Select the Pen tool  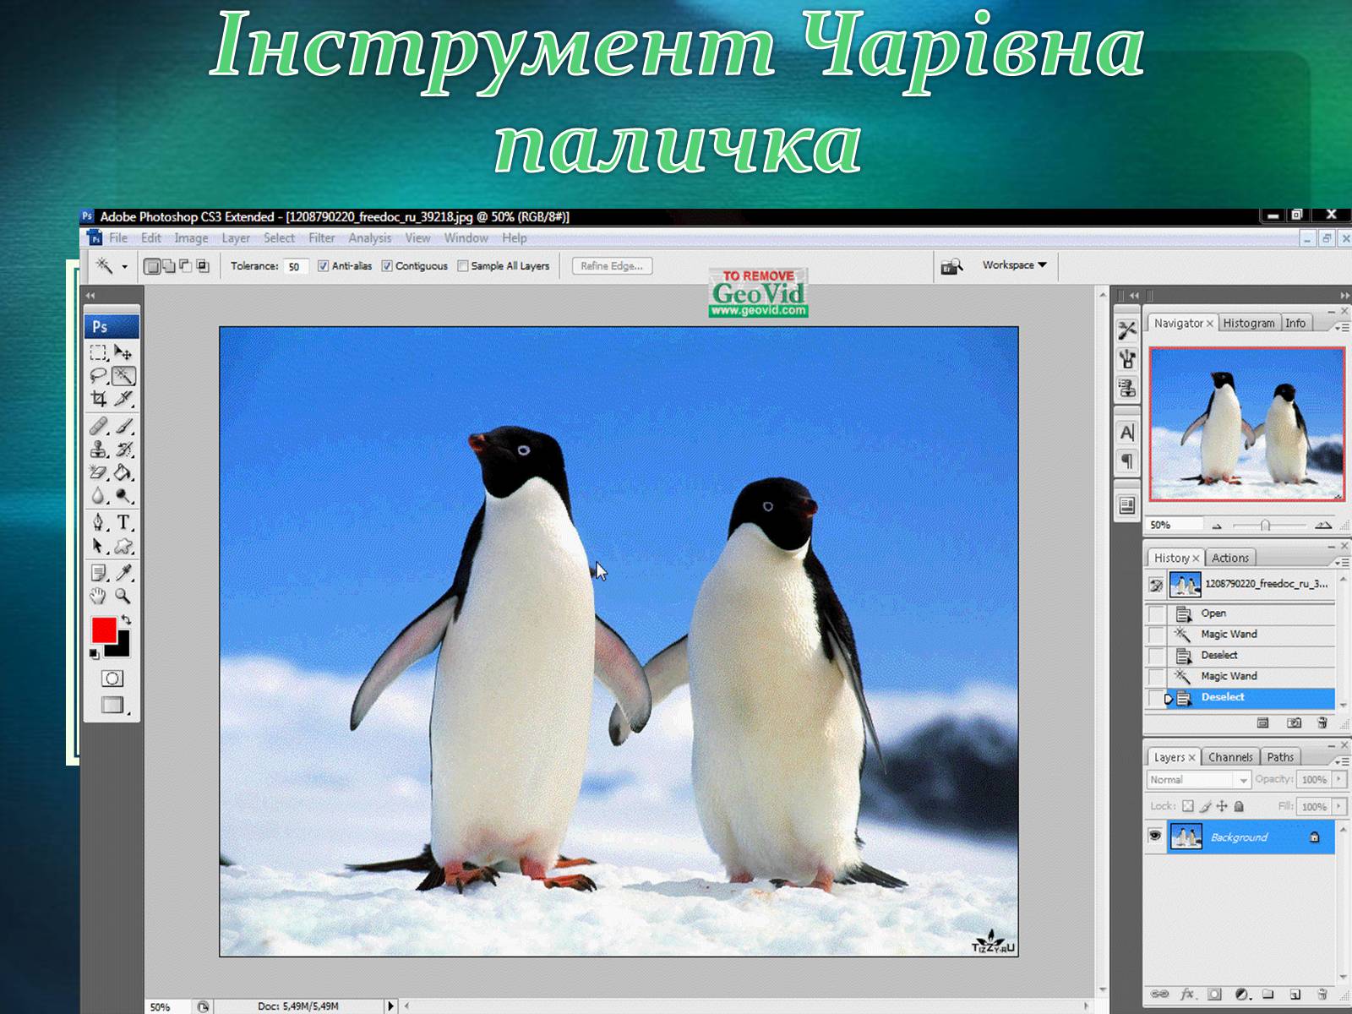pyautogui.click(x=99, y=523)
